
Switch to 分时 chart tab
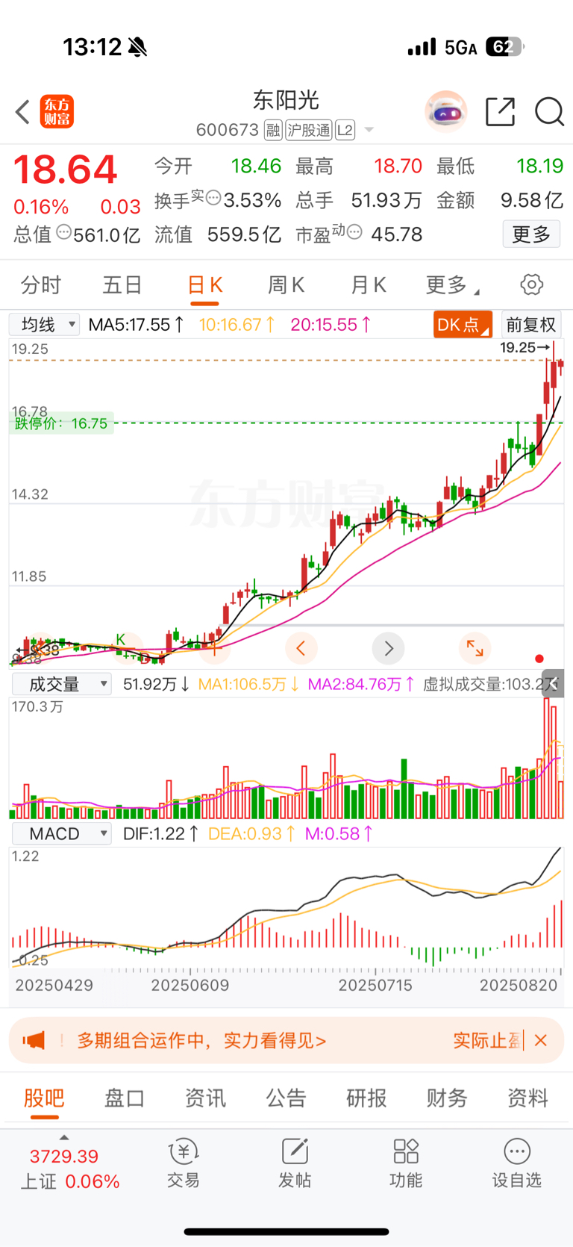[x=41, y=285]
